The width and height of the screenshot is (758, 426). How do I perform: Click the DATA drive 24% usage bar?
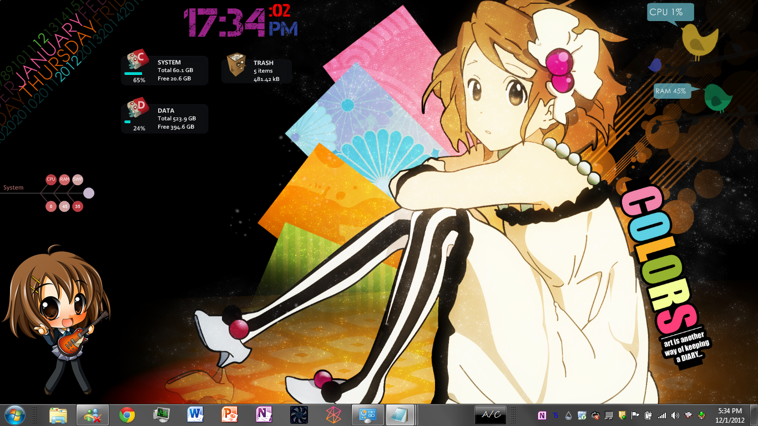tap(127, 121)
